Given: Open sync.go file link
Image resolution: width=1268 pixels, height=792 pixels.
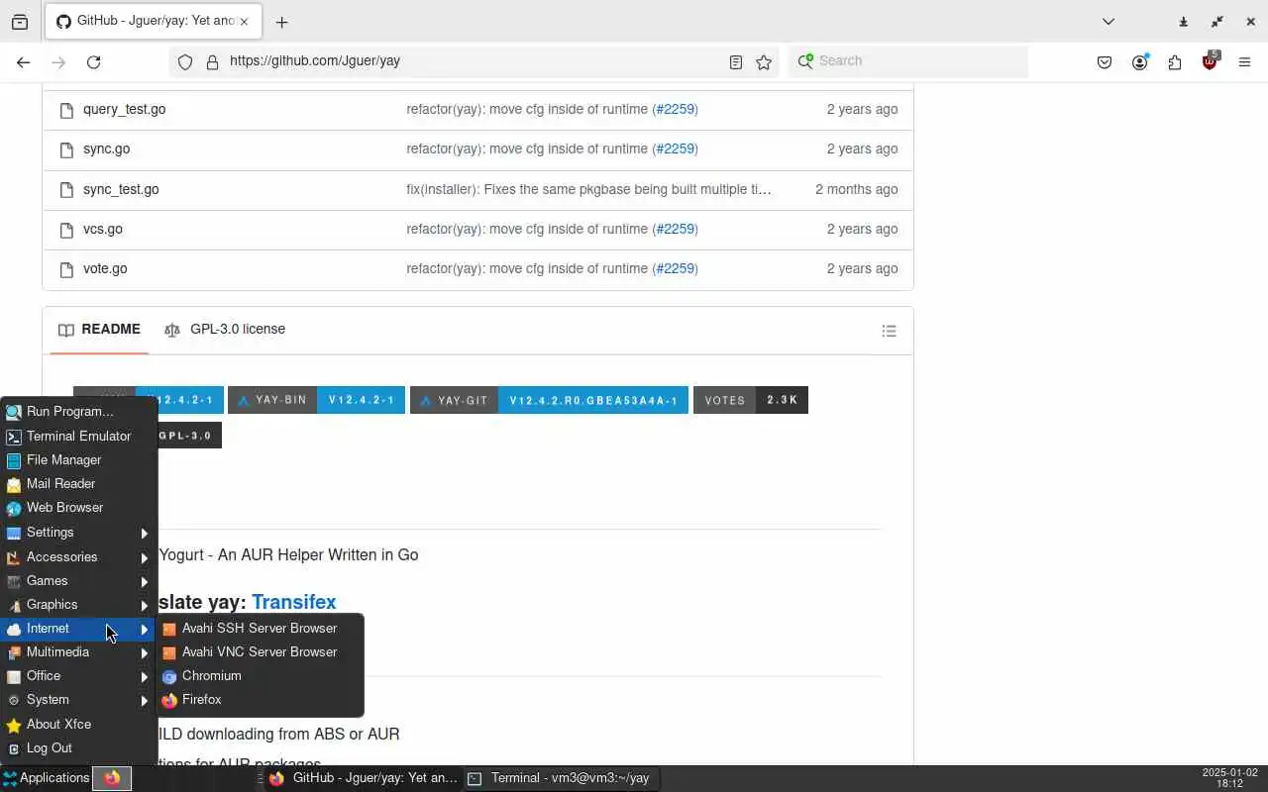Looking at the screenshot, I should 106,149.
